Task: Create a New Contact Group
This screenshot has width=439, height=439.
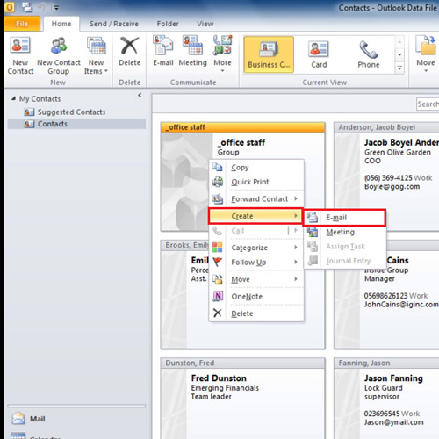Action: (x=59, y=55)
